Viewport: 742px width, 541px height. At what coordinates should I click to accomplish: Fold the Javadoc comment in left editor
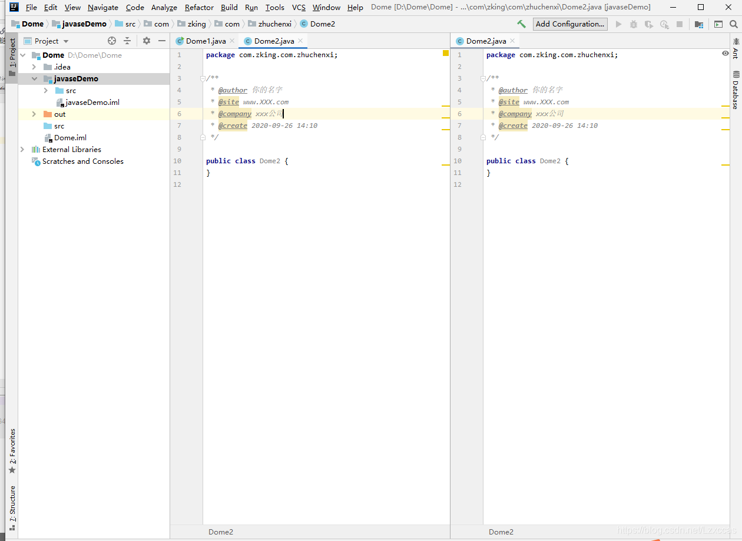[203, 78]
